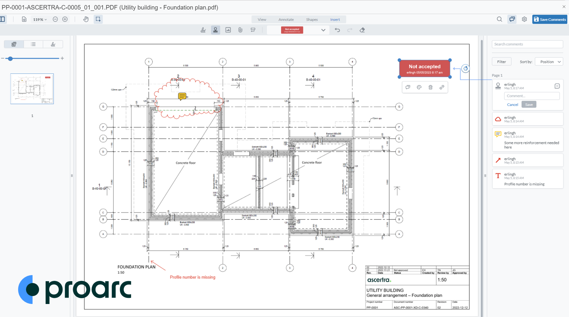Delete the stamp using the trash icon
The width and height of the screenshot is (569, 317).
430,87
